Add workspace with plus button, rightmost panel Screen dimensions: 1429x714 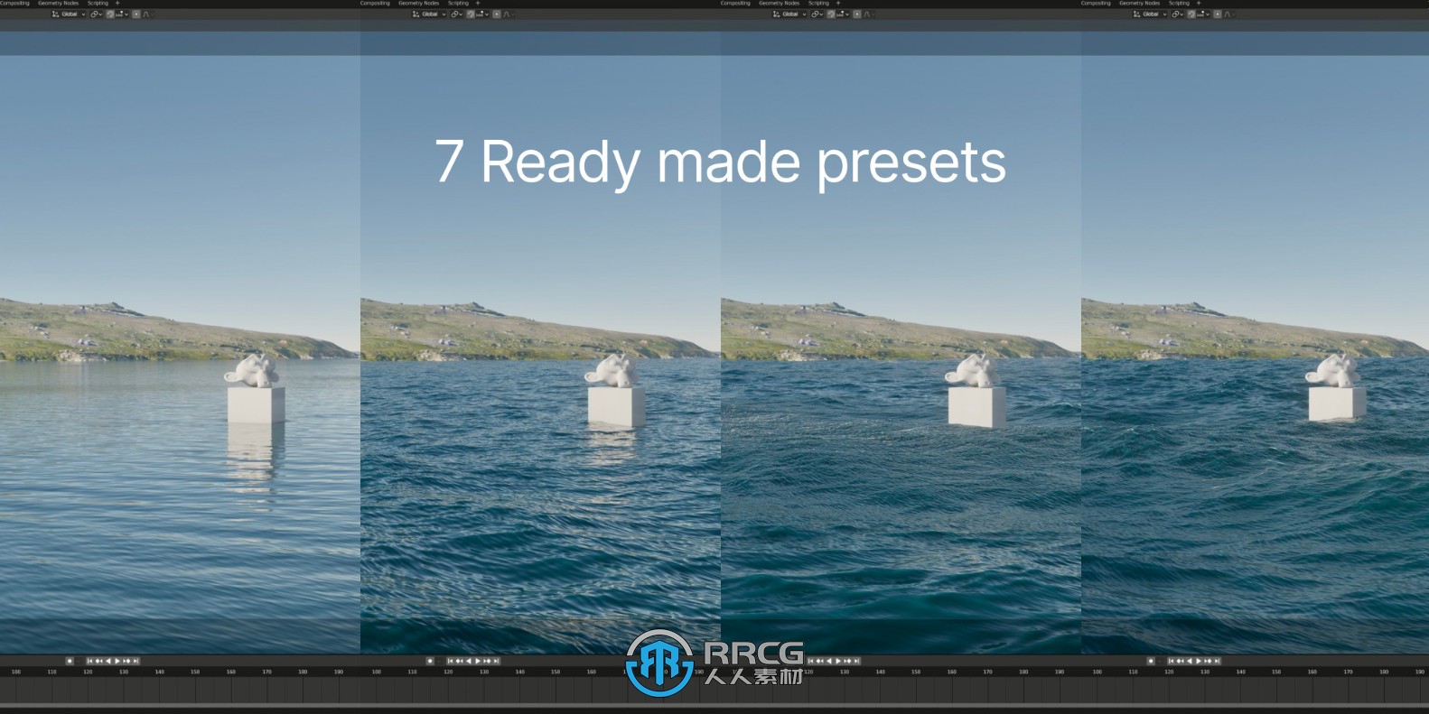point(1199,3)
